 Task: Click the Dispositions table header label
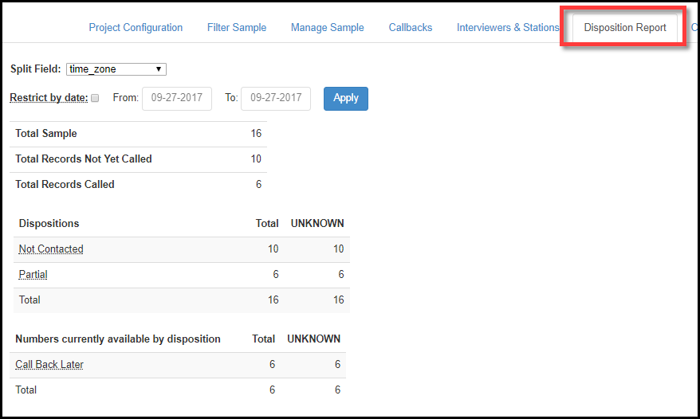(x=49, y=224)
